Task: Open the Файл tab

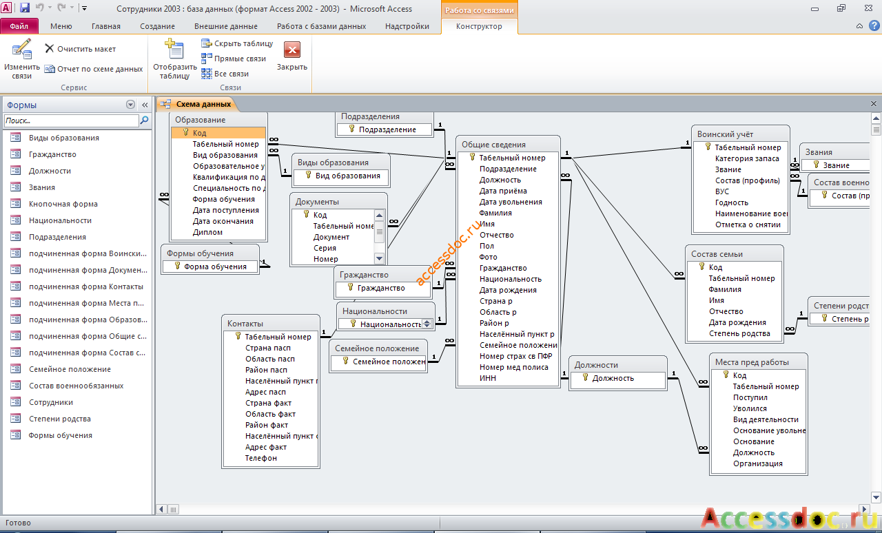Action: 19,26
